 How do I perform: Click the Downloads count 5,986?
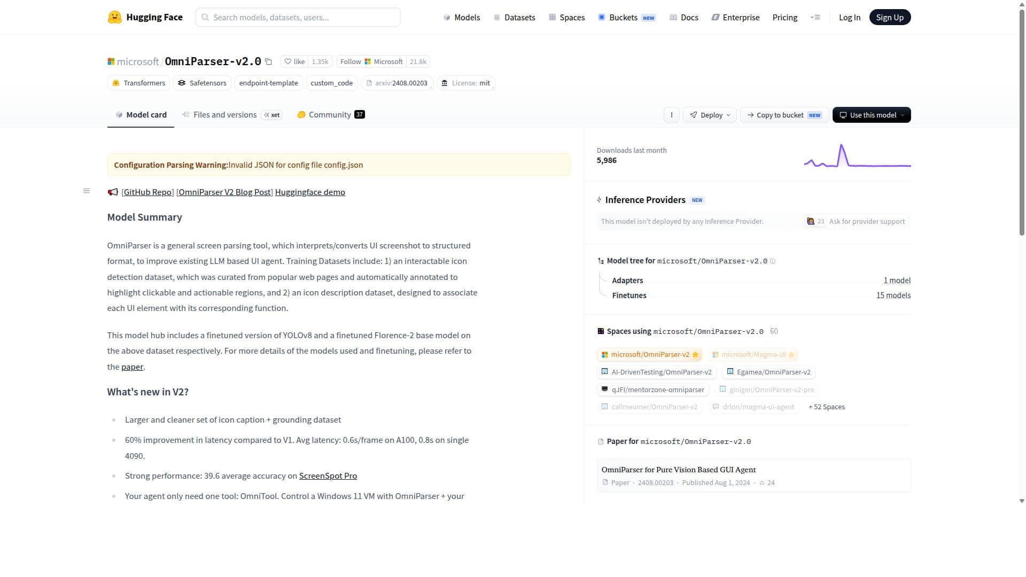(x=607, y=160)
